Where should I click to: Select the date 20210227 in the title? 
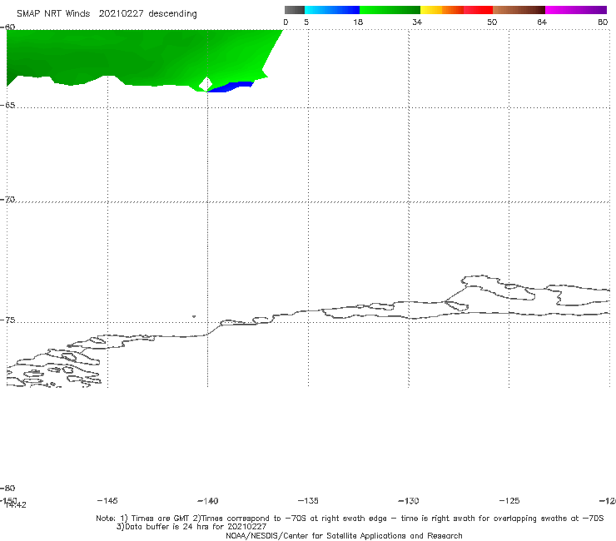tap(121, 14)
